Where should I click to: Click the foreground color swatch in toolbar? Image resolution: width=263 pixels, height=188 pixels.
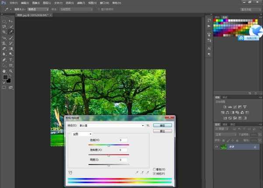[5, 77]
